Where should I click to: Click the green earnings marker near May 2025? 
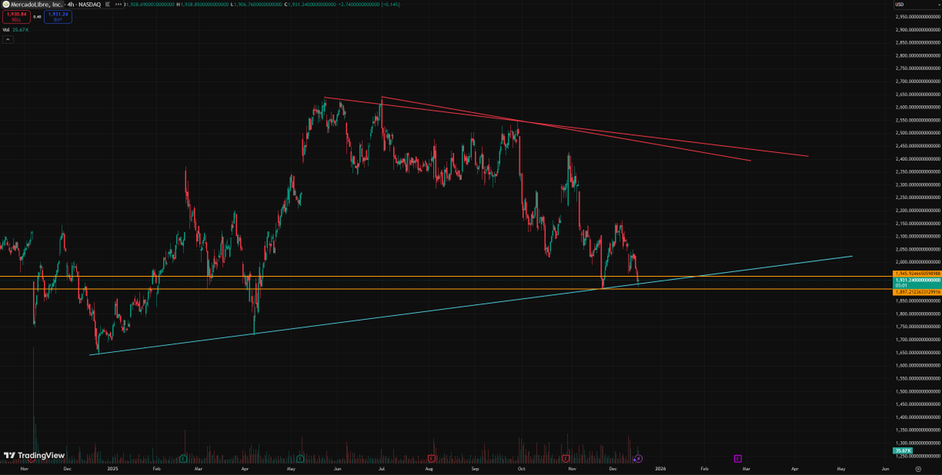point(301,459)
